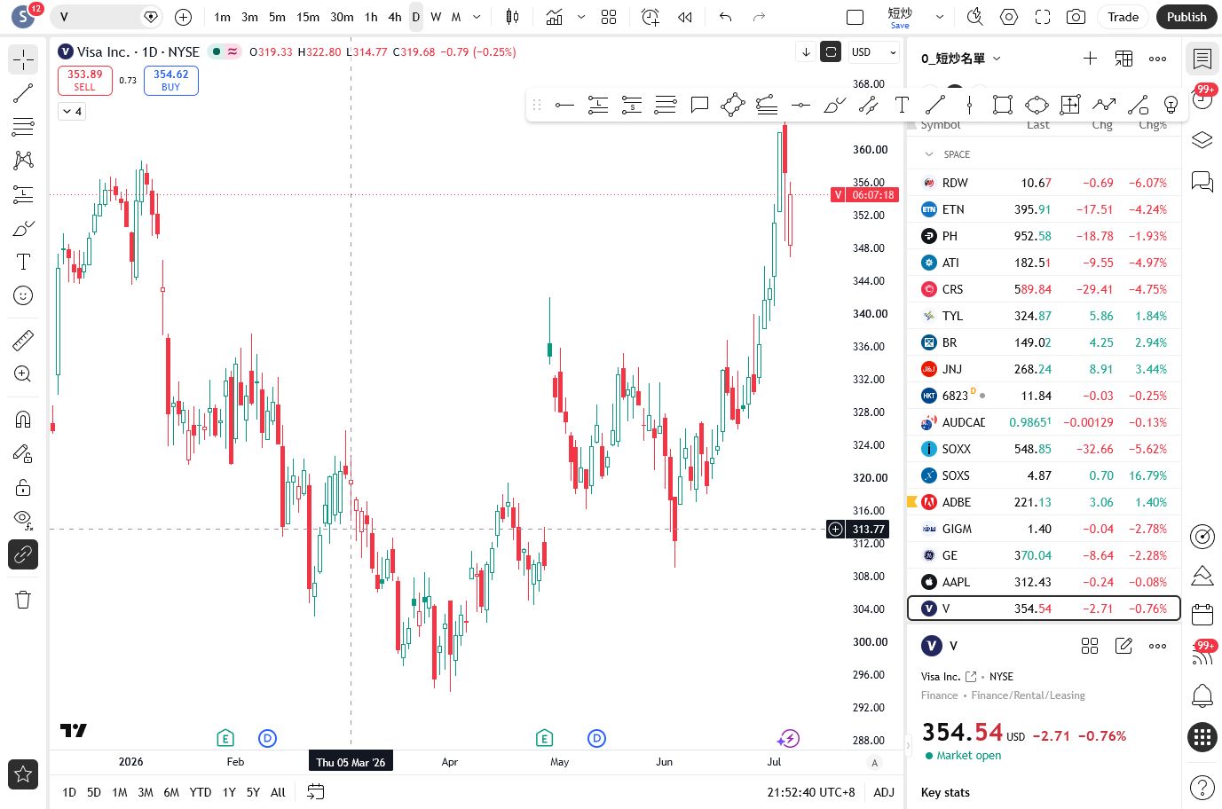Switch to the 15m timeframe

tap(308, 17)
